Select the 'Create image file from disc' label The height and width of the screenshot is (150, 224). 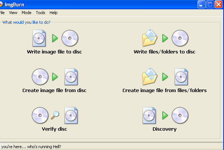click(54, 91)
